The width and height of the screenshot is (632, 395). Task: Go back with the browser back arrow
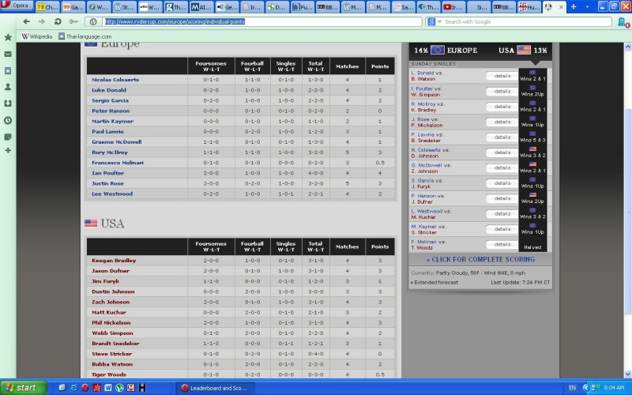tap(27, 22)
